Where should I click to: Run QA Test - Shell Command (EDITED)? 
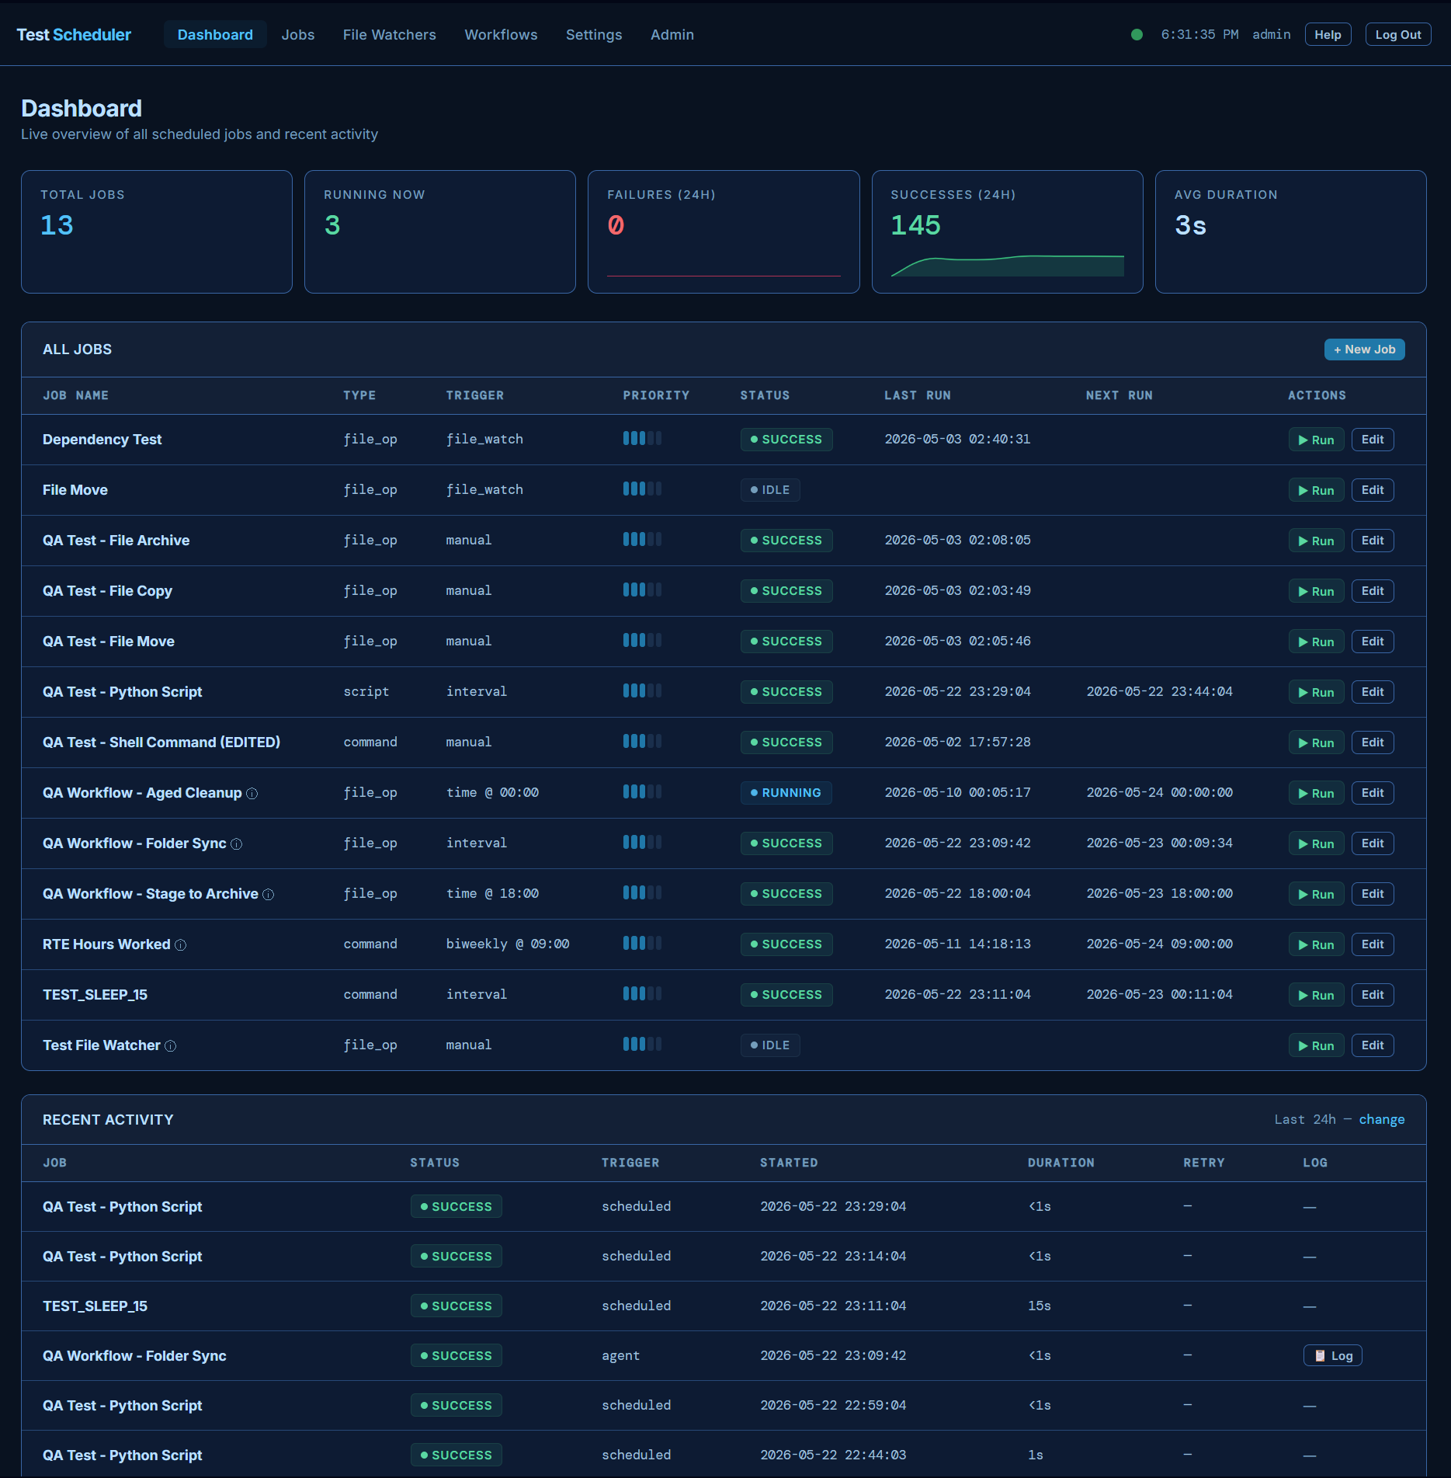pos(1316,742)
